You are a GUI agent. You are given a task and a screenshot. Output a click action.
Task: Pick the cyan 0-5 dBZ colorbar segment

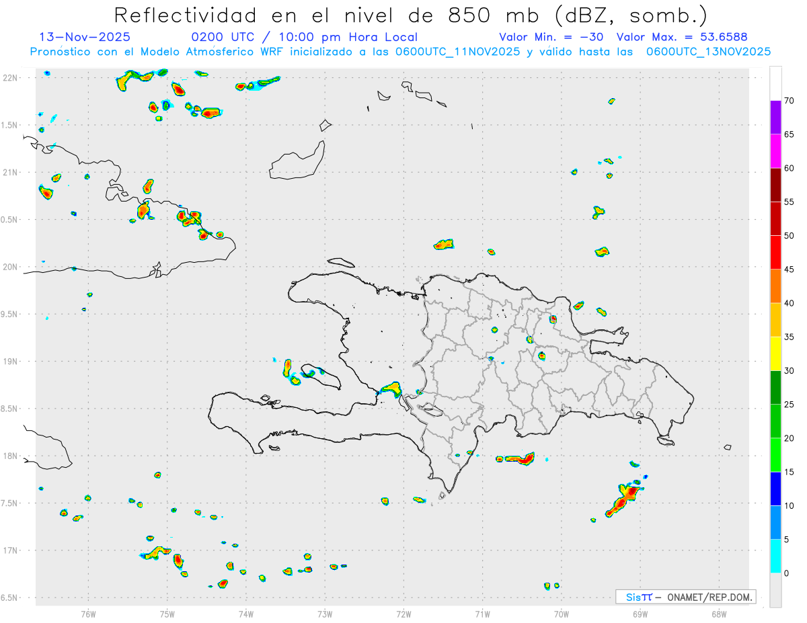[775, 556]
